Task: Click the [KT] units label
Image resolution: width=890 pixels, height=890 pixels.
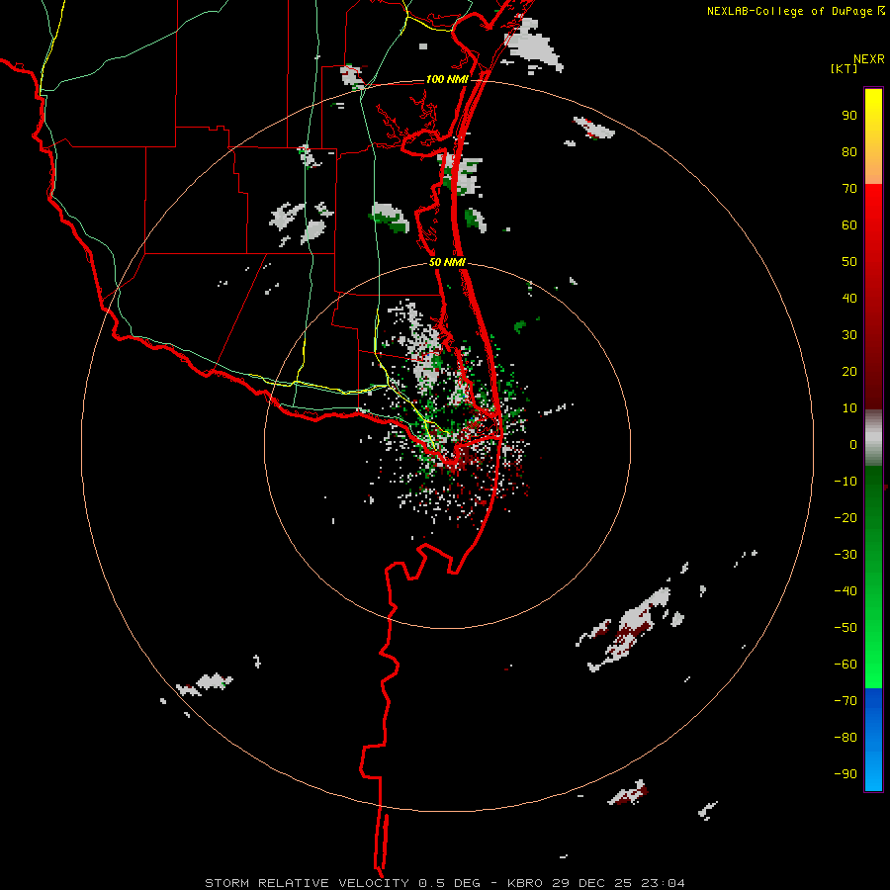Action: [x=845, y=68]
